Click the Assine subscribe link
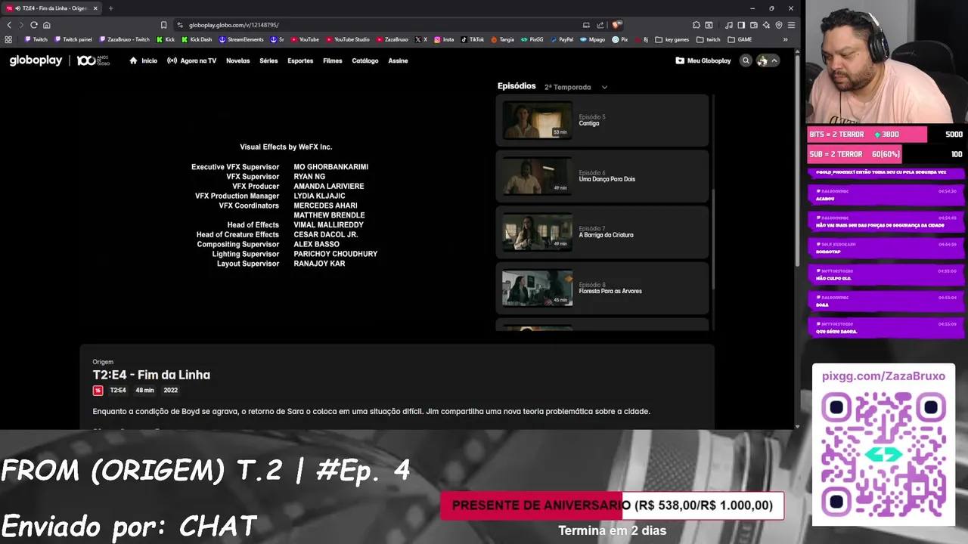Screen dimensions: 968x544 click(x=398, y=60)
